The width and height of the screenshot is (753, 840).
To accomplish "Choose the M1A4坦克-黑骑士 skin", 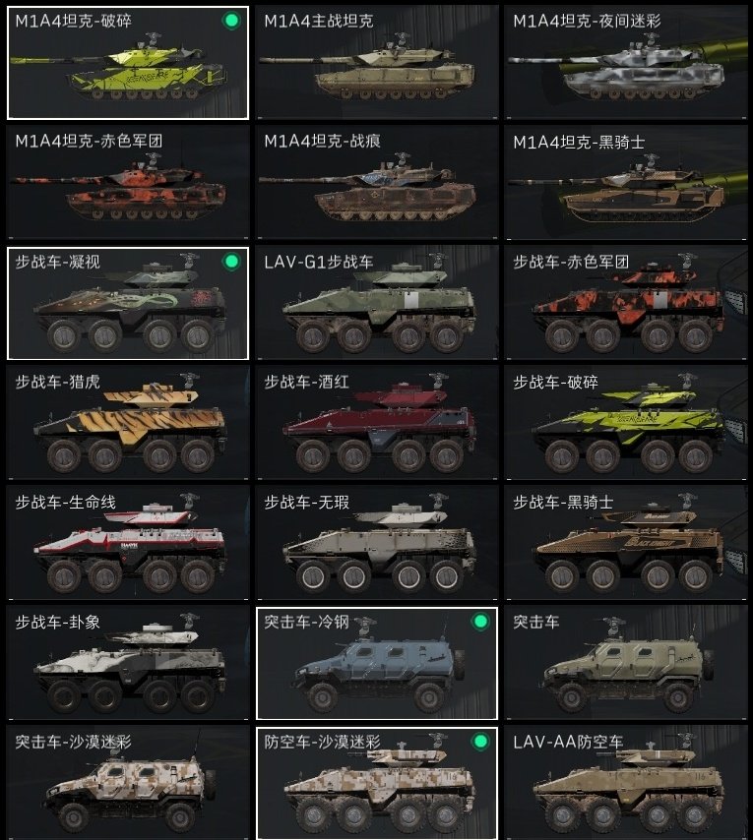I will 625,183.
